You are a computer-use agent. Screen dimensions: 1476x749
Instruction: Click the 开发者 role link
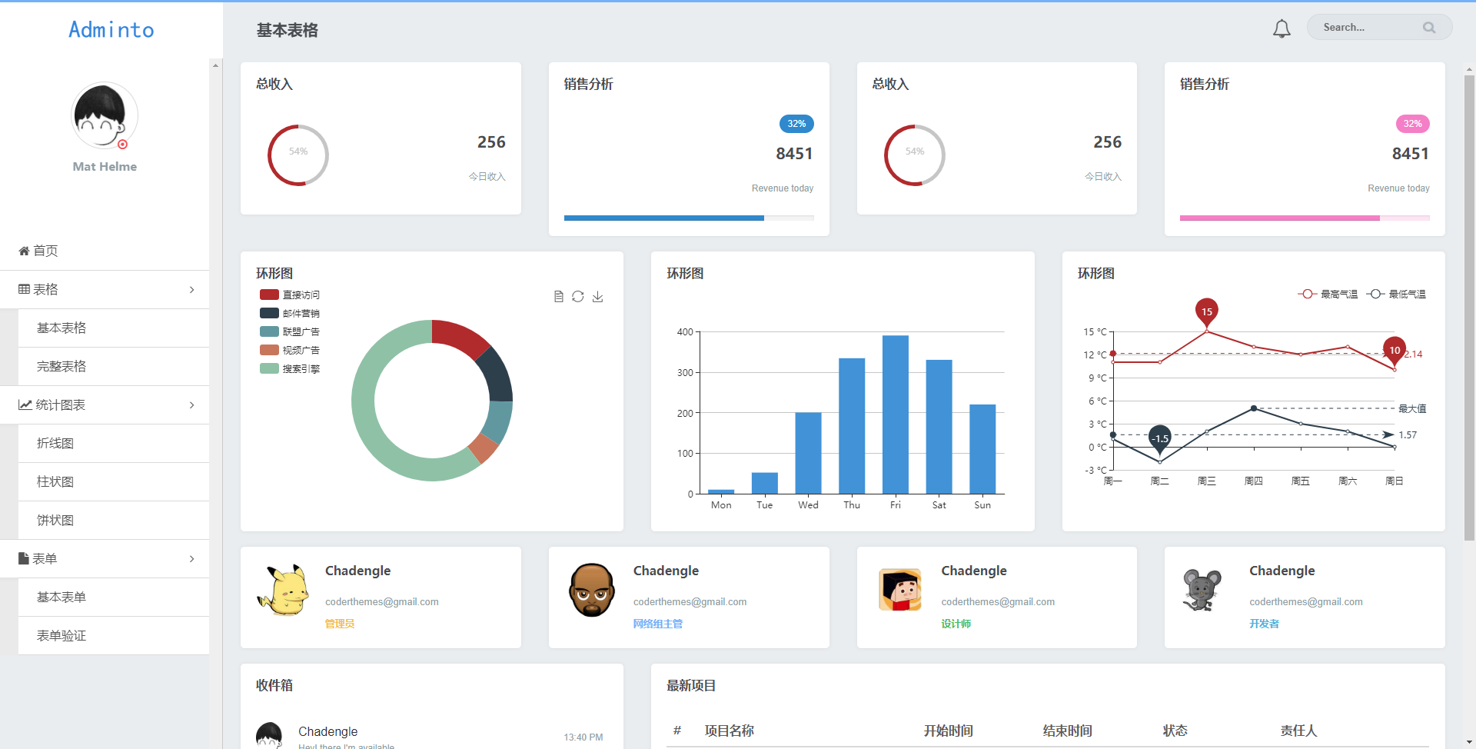[x=1265, y=624]
